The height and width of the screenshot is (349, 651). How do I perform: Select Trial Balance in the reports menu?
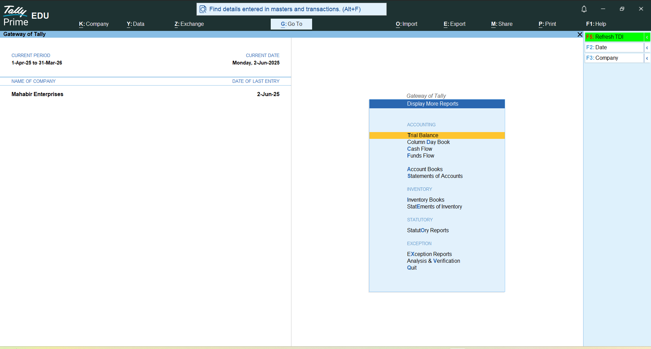(437, 135)
